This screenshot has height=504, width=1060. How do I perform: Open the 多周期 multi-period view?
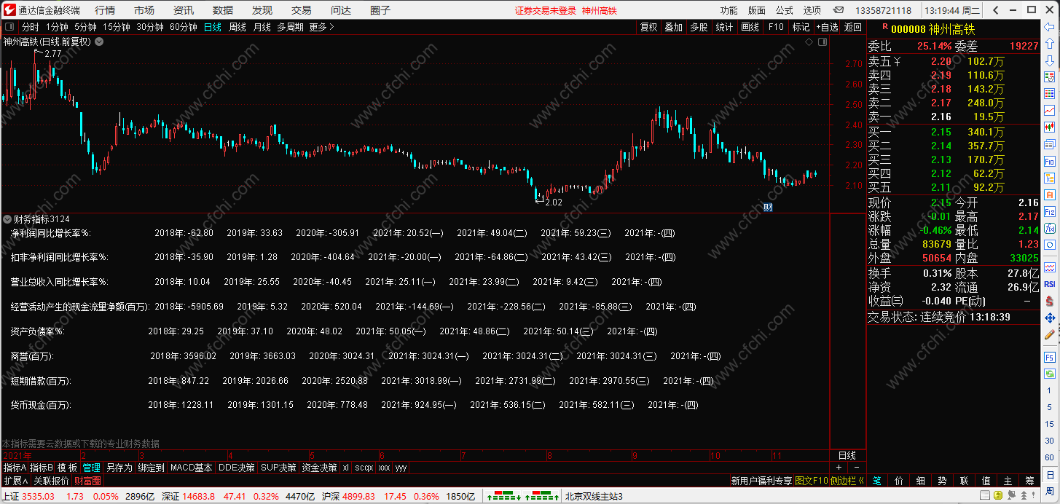[291, 27]
